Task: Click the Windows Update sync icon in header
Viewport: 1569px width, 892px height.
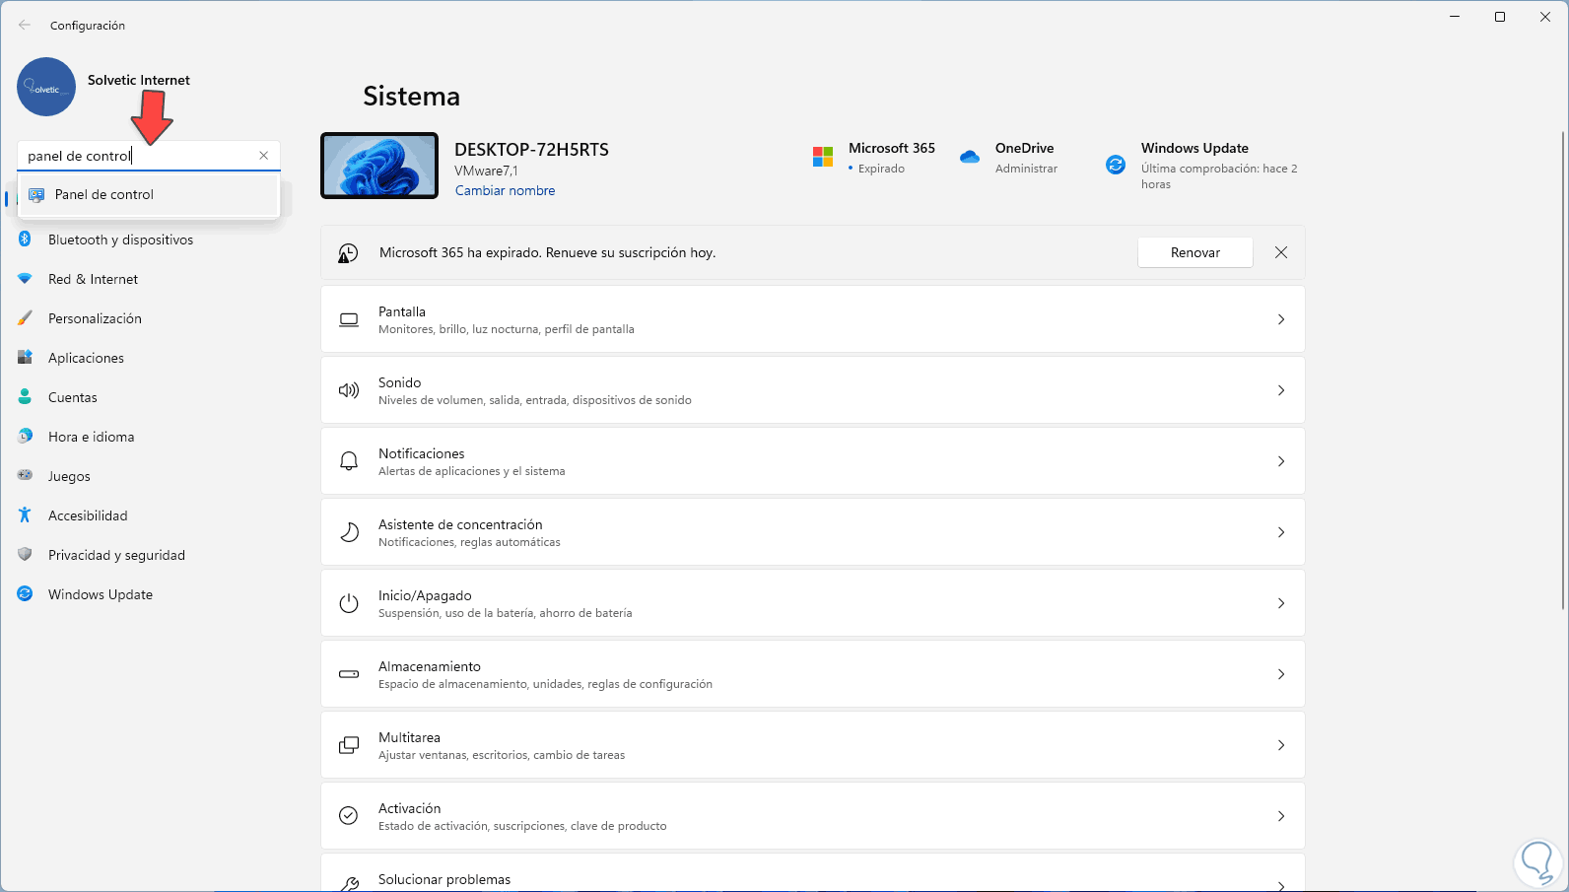Action: (x=1116, y=165)
